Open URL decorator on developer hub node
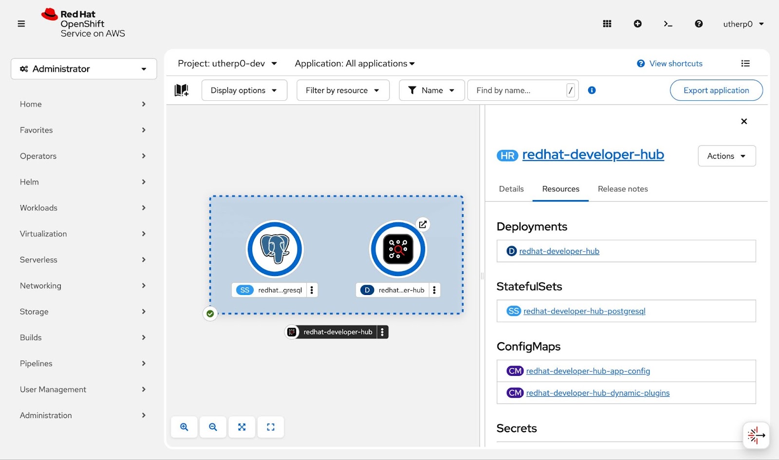779x460 pixels. tap(423, 224)
